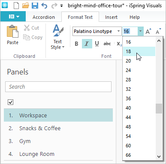Click the font size list scroll up arrow
Image resolution: width=166 pixels, height=164 pixels.
pyautogui.click(x=159, y=41)
